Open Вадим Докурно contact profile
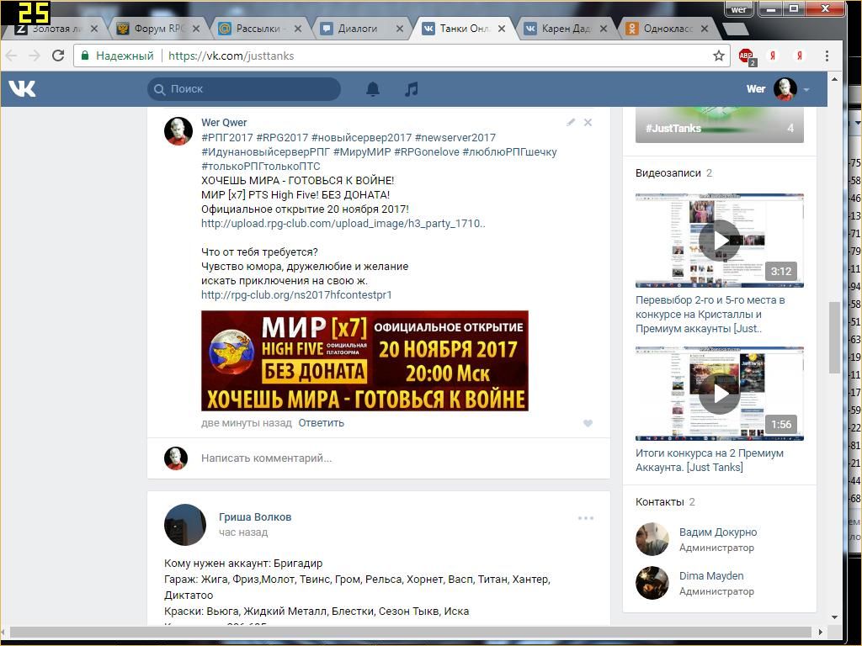 click(x=718, y=532)
